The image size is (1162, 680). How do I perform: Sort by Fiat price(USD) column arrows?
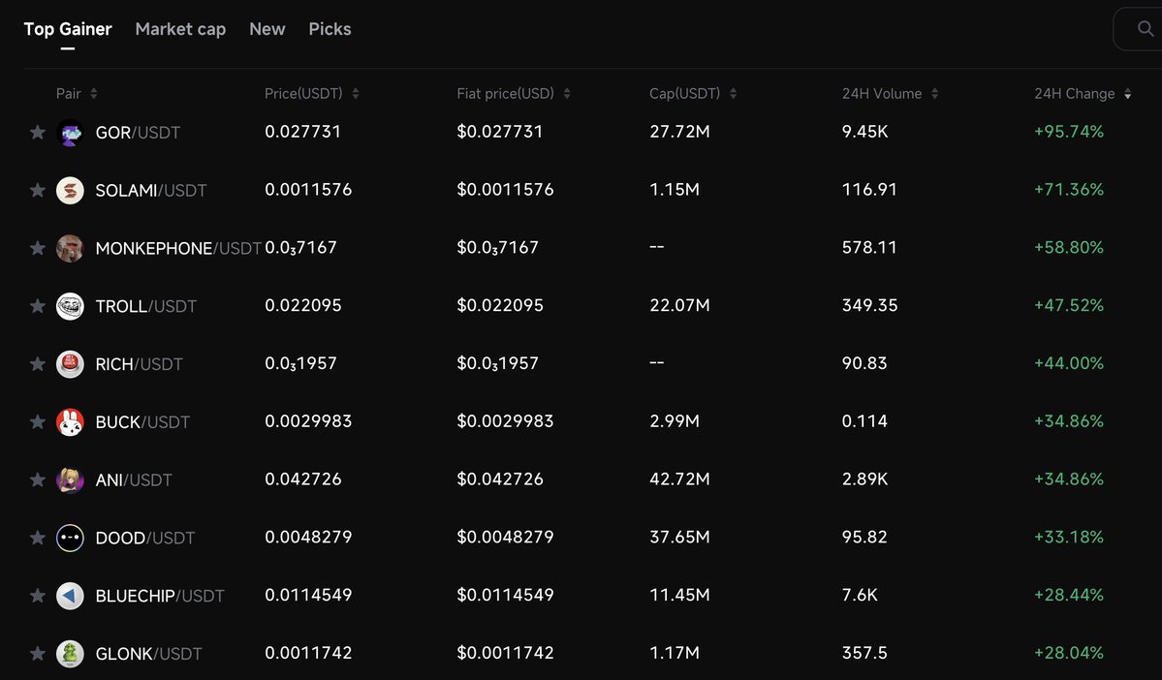point(567,93)
